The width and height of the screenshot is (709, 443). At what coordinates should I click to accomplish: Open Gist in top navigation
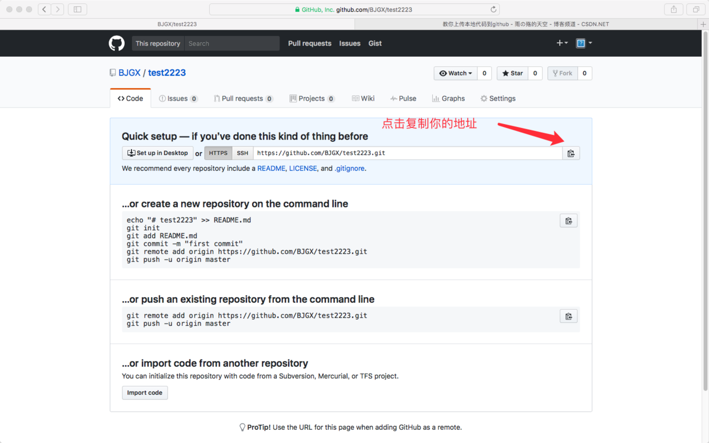pyautogui.click(x=375, y=43)
